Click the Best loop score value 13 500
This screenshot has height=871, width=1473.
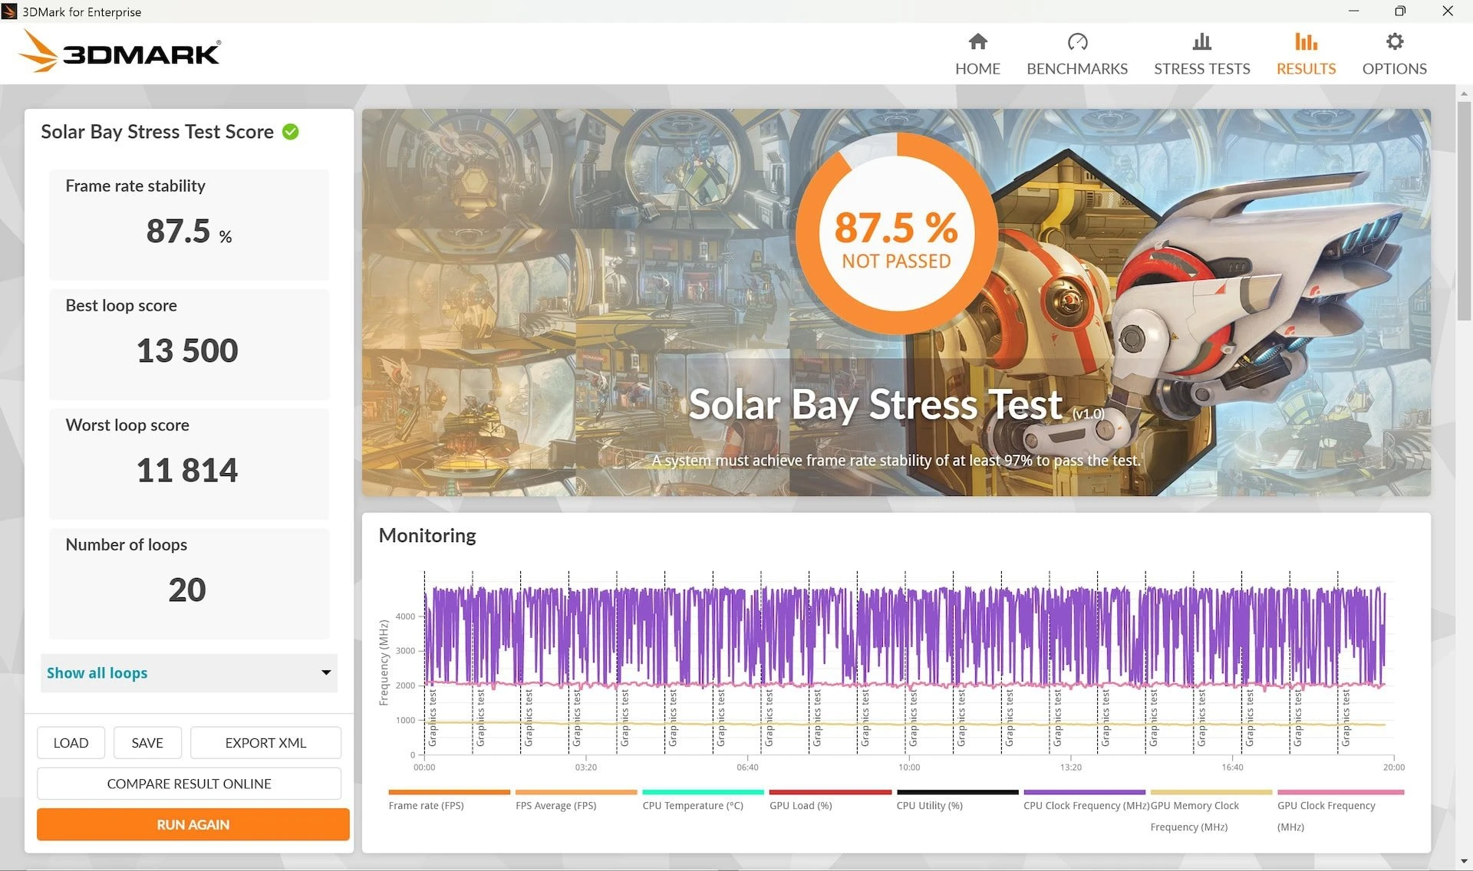pos(187,350)
